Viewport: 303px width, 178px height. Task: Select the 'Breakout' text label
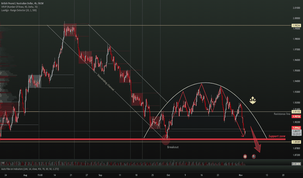click(173, 147)
